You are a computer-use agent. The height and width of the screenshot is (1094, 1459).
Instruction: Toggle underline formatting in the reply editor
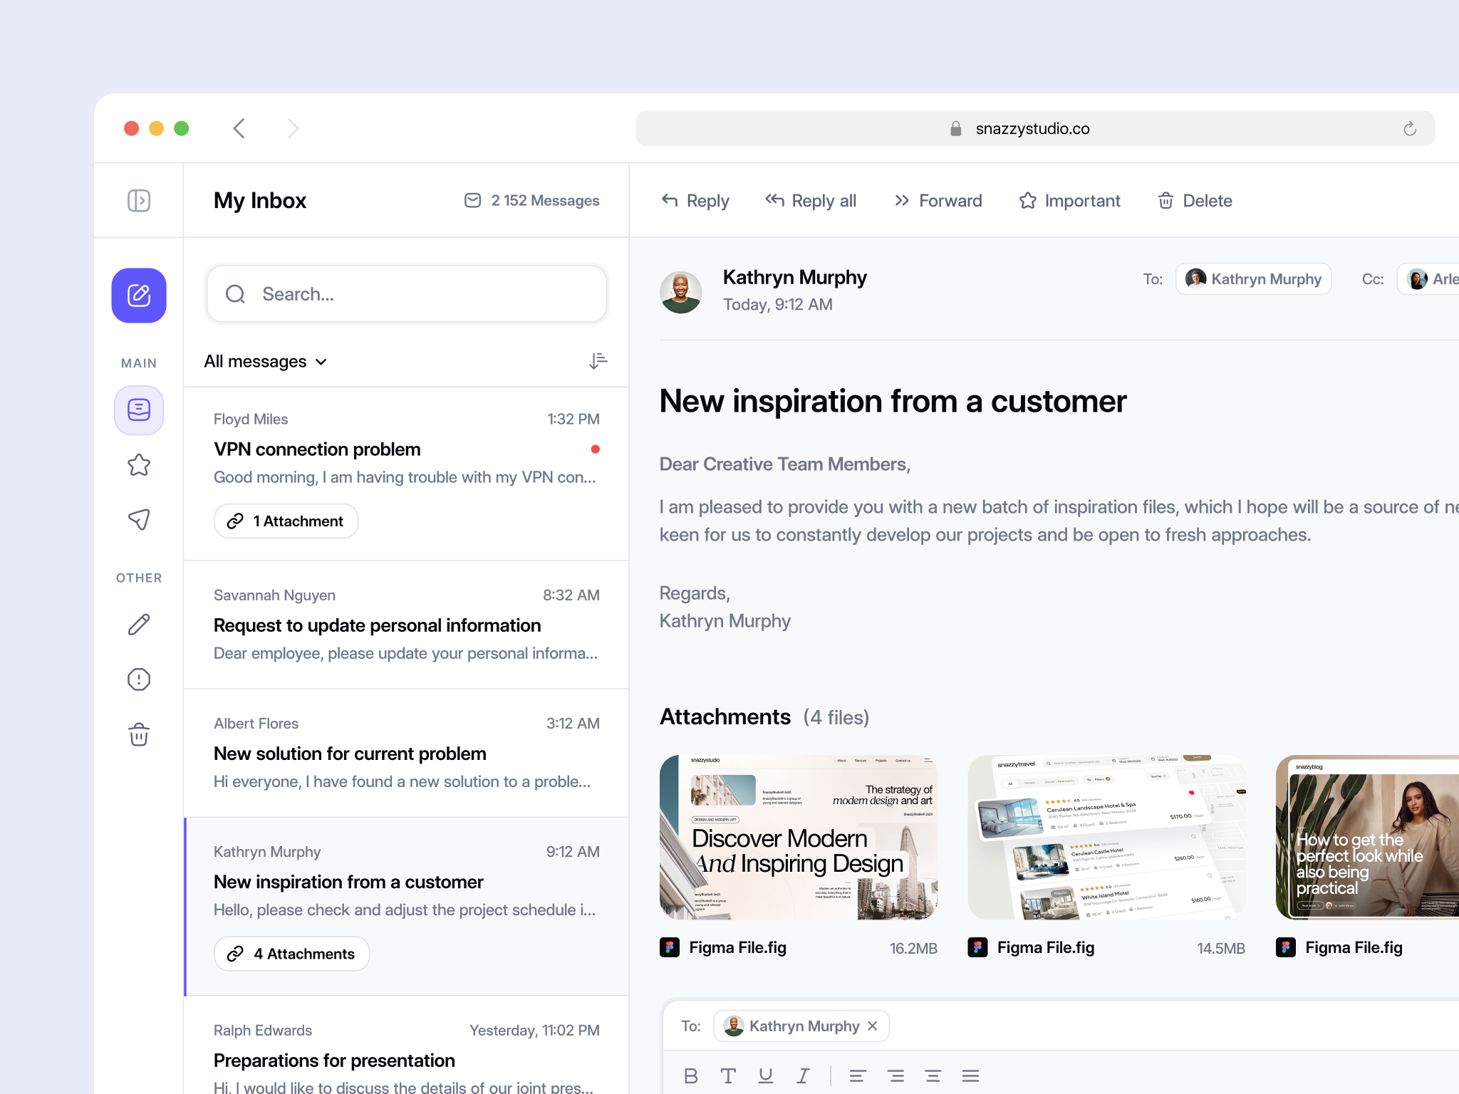[766, 1075]
